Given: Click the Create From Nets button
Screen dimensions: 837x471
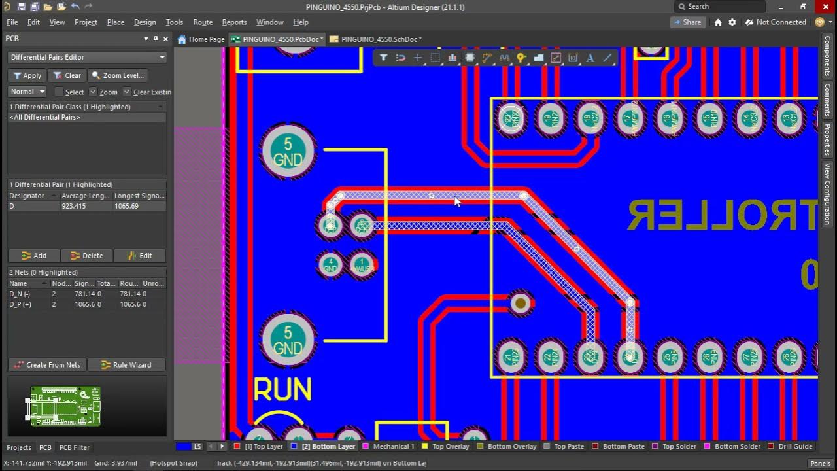Looking at the screenshot, I should (47, 365).
